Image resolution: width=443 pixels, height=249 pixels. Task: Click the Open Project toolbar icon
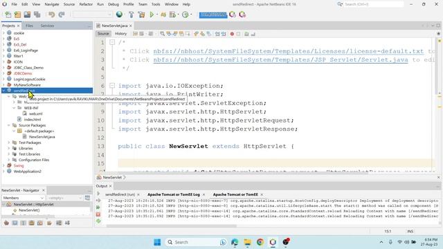tap(27, 15)
